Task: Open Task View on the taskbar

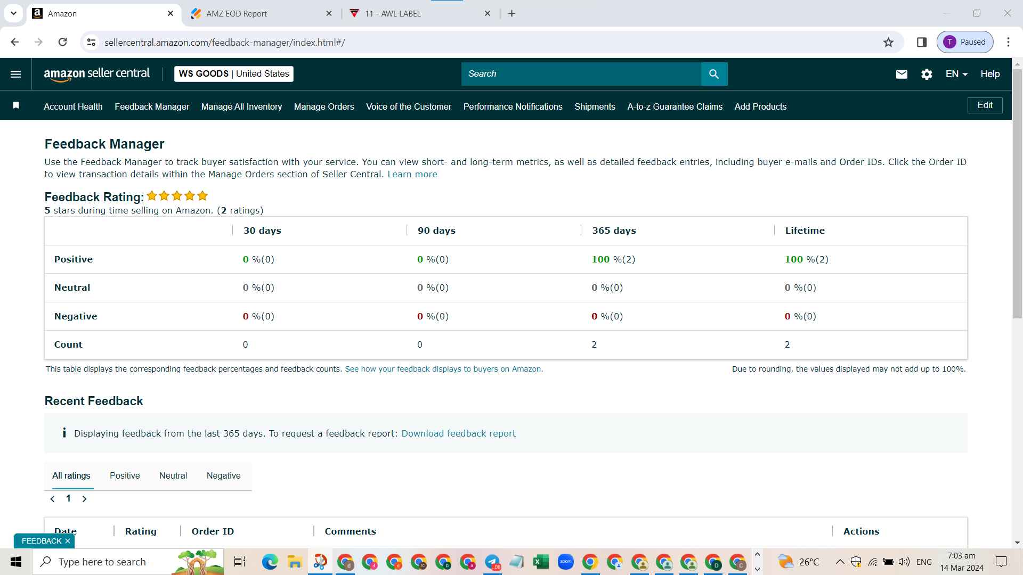Action: click(x=240, y=562)
